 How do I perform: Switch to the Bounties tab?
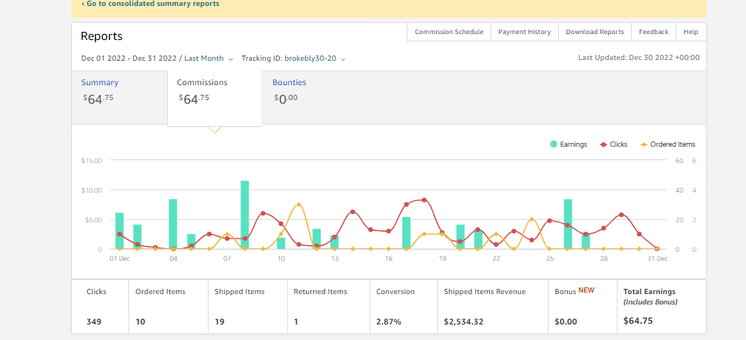(x=289, y=83)
